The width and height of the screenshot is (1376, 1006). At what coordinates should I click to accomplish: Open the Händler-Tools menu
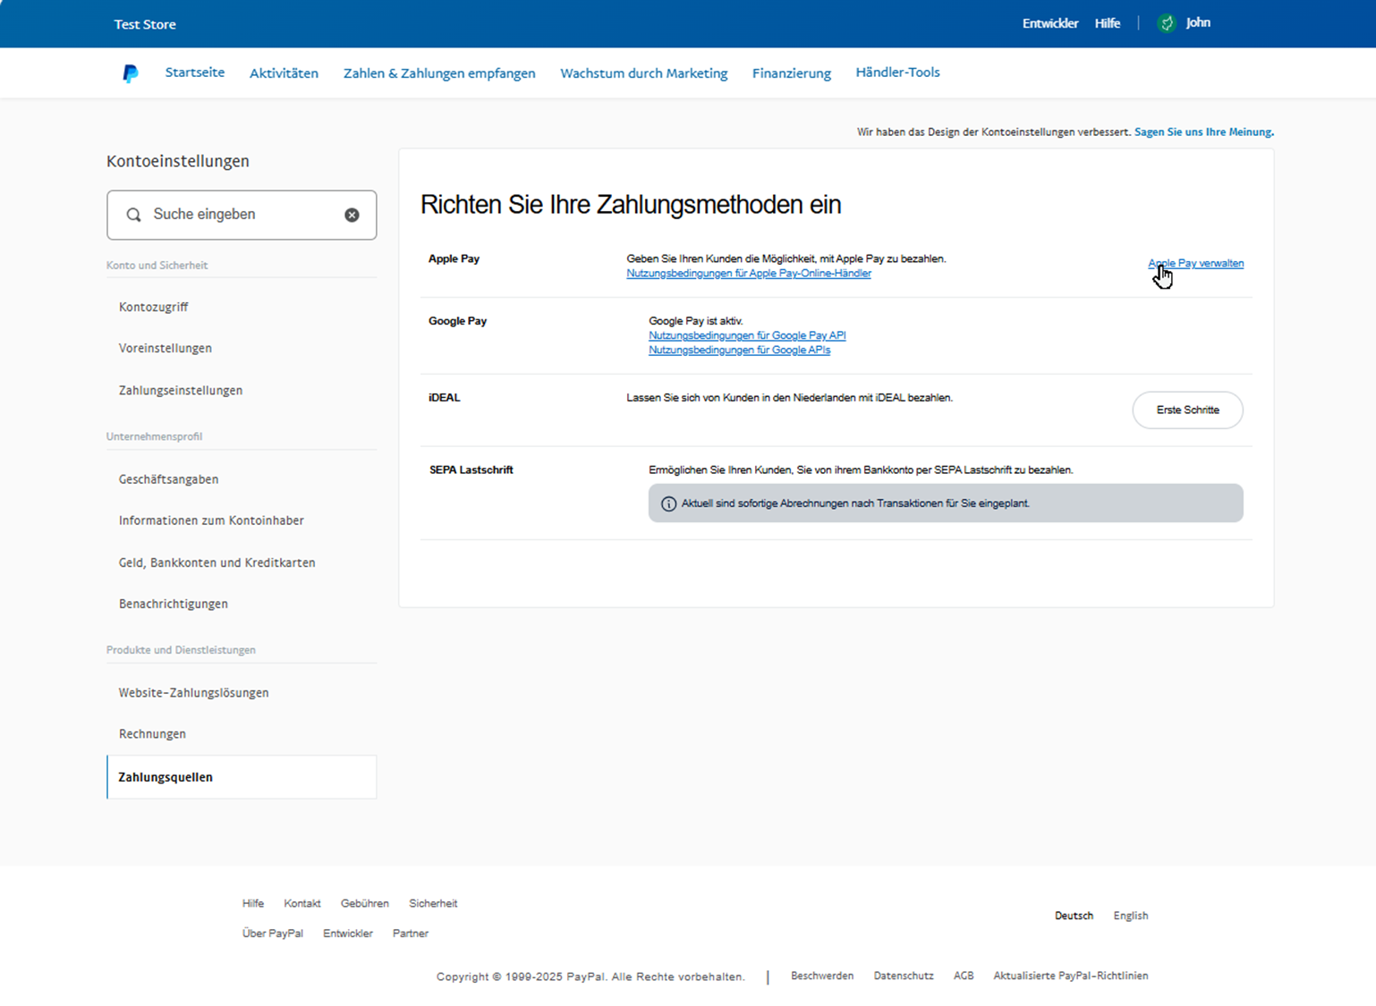click(897, 72)
